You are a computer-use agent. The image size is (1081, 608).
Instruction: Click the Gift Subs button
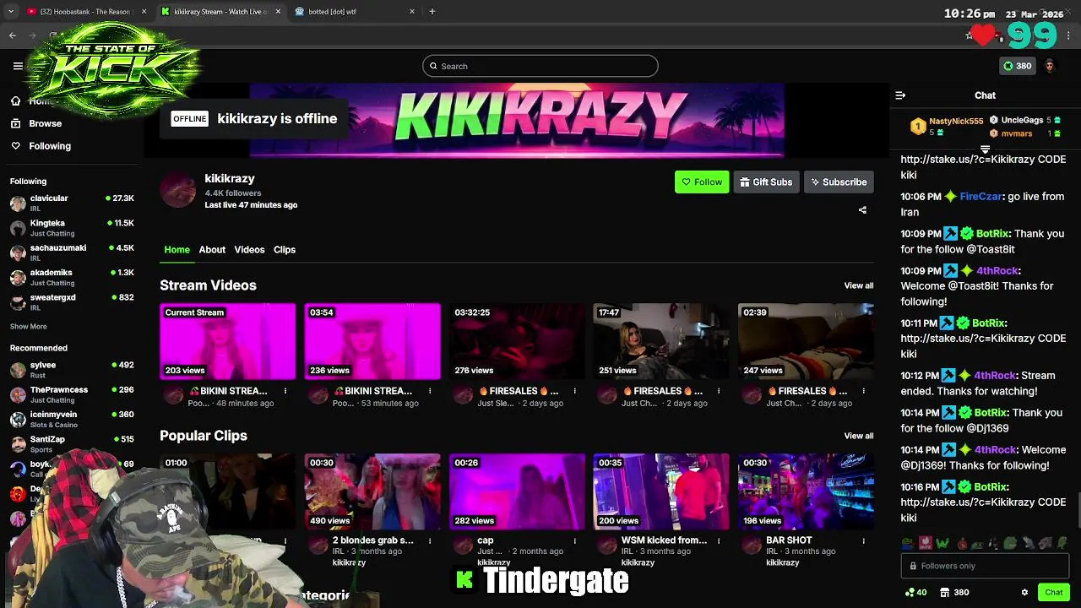click(766, 182)
